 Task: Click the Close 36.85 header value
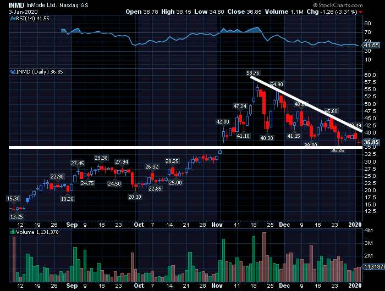(x=244, y=12)
